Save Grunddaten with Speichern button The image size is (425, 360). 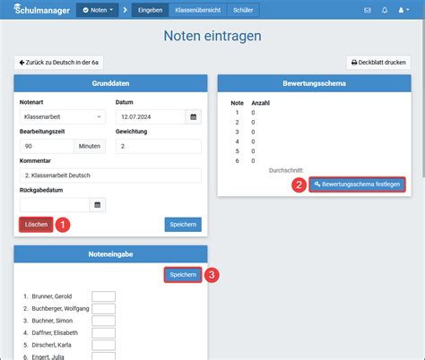pyautogui.click(x=183, y=225)
